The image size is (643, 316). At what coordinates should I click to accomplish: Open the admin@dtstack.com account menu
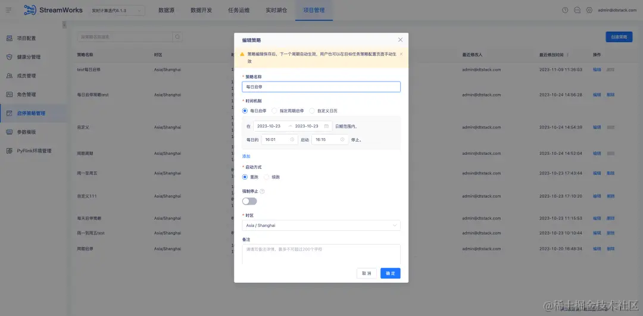(x=617, y=10)
